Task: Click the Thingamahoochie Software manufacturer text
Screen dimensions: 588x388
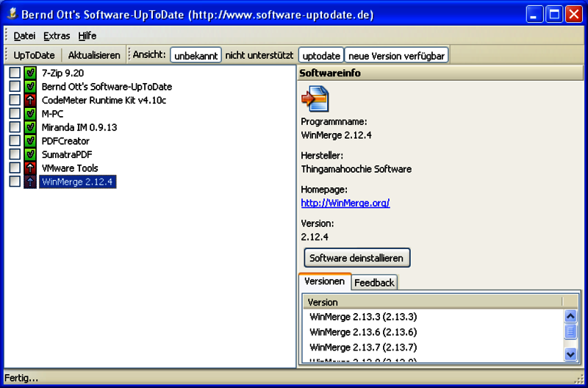Action: tap(356, 169)
